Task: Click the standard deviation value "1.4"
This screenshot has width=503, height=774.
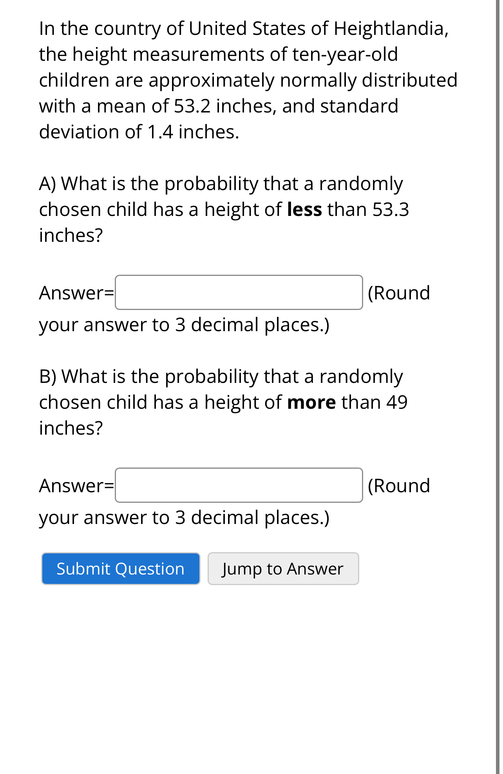Action: pyautogui.click(x=160, y=132)
